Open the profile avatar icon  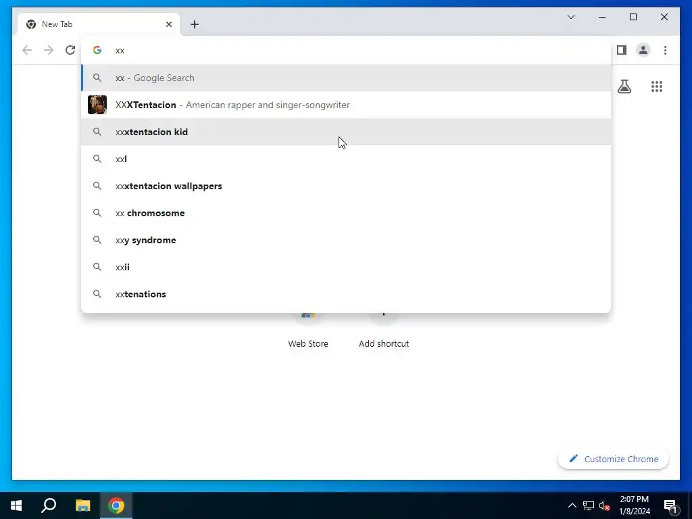click(643, 50)
